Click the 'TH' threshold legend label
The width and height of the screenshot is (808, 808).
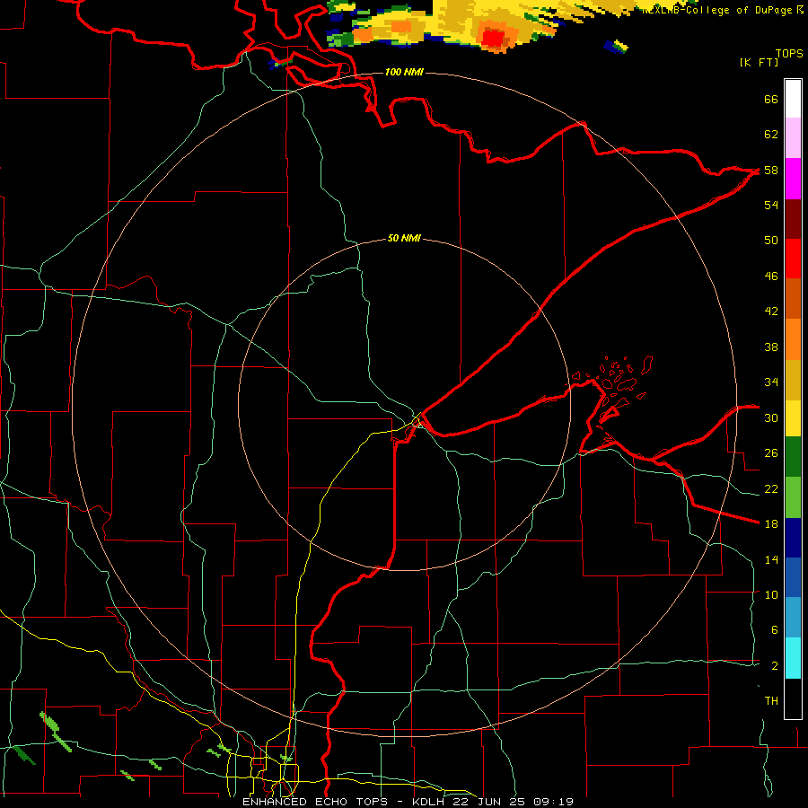pos(771,701)
